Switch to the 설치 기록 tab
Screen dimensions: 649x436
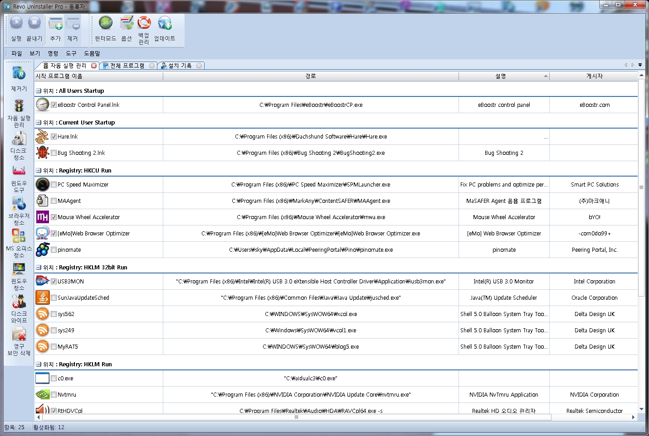180,66
